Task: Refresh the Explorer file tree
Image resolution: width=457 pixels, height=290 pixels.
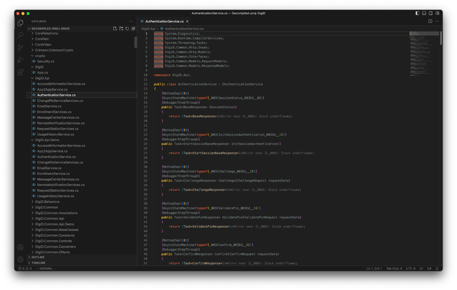Action: coord(127,29)
